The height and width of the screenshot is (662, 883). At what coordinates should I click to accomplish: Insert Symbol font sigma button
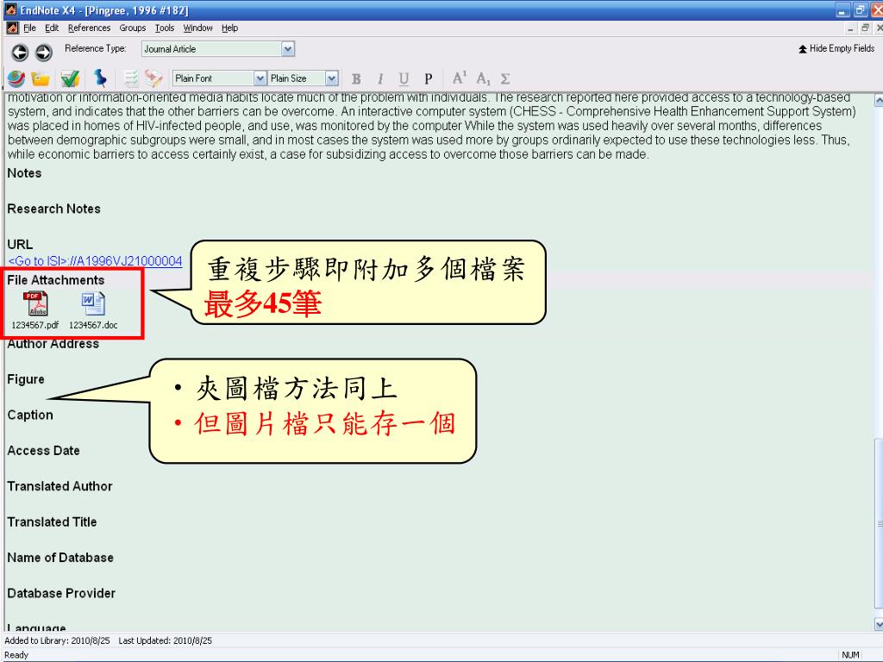505,78
